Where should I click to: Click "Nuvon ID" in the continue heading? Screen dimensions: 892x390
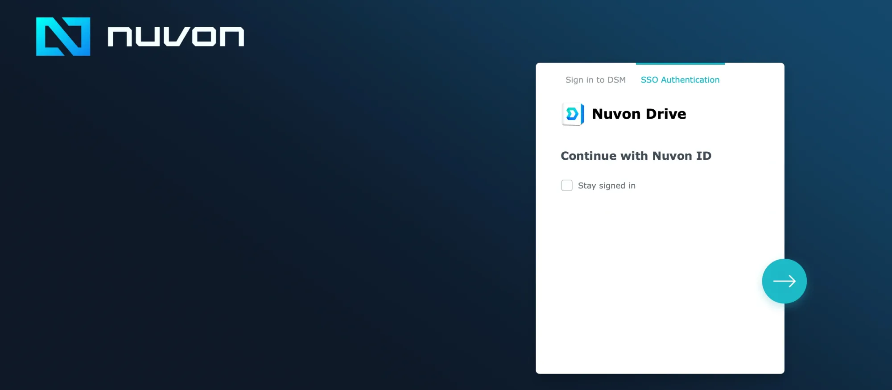point(681,156)
